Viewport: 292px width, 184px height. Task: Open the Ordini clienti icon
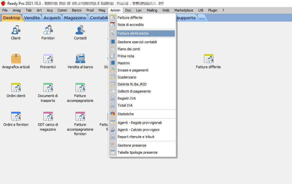[16, 88]
